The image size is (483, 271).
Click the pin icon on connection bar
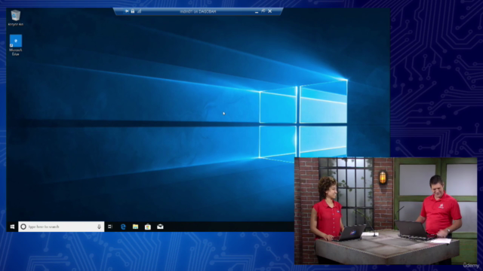point(127,11)
